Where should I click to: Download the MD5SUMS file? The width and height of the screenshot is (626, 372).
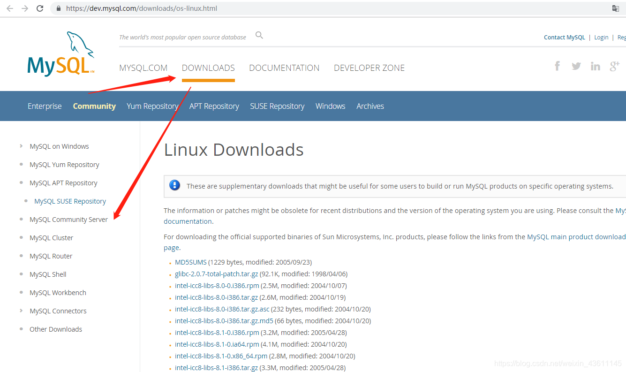pos(191,262)
